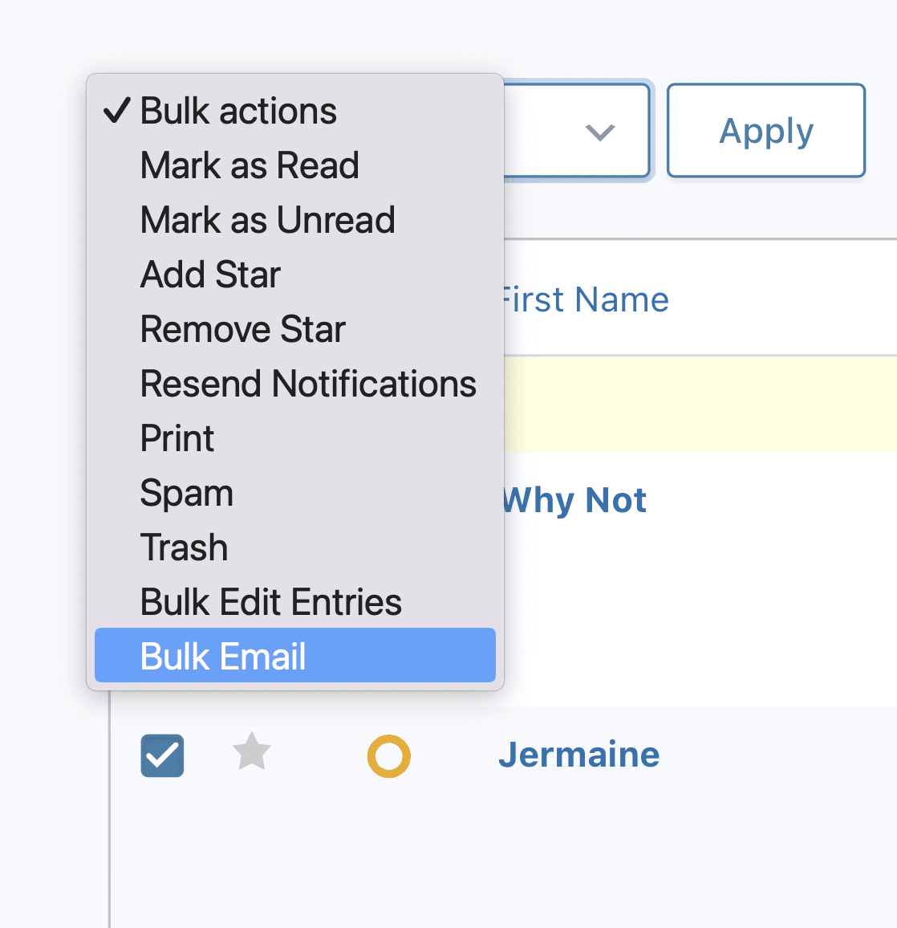897x928 pixels.
Task: Choose Add Star from the menu
Action: click(x=209, y=274)
